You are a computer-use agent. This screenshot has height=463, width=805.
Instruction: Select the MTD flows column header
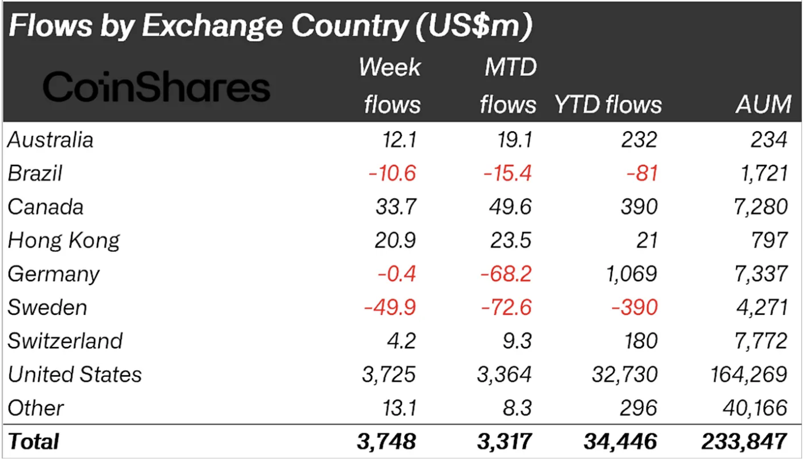[x=507, y=86]
